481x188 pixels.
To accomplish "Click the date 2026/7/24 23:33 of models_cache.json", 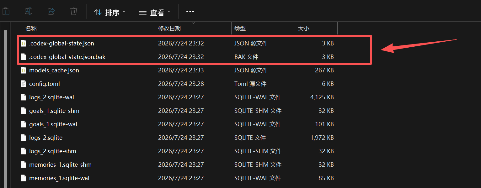I will point(181,70).
